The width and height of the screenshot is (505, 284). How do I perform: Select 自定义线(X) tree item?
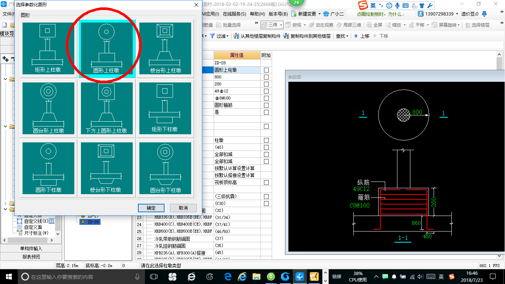pos(36,221)
